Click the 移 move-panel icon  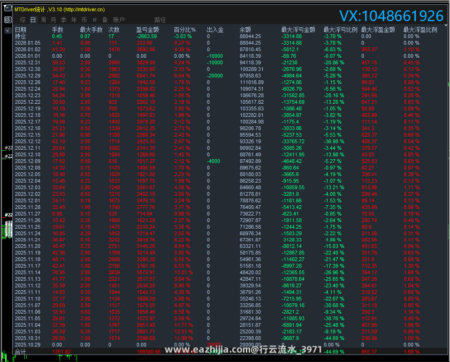[x=8, y=20]
